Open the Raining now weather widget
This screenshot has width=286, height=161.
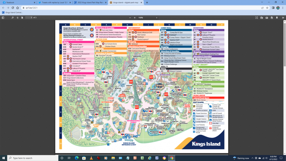pos(241,158)
